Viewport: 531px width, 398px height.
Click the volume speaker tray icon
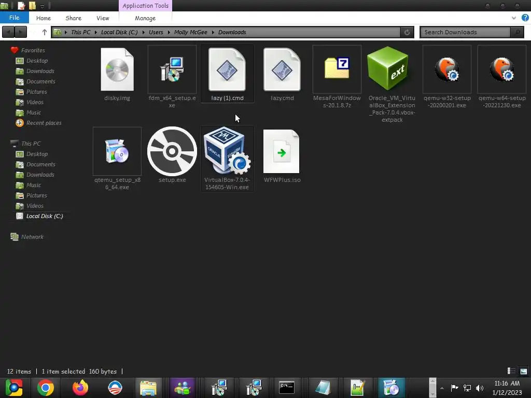pyautogui.click(x=480, y=388)
